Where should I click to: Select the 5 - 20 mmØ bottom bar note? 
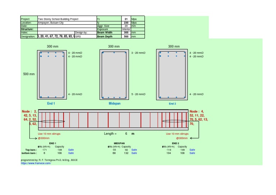pyautogui.click(x=138, y=94)
